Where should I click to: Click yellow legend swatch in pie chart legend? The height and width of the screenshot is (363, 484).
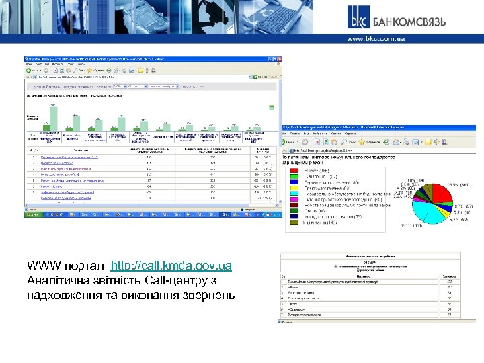pos(294,188)
